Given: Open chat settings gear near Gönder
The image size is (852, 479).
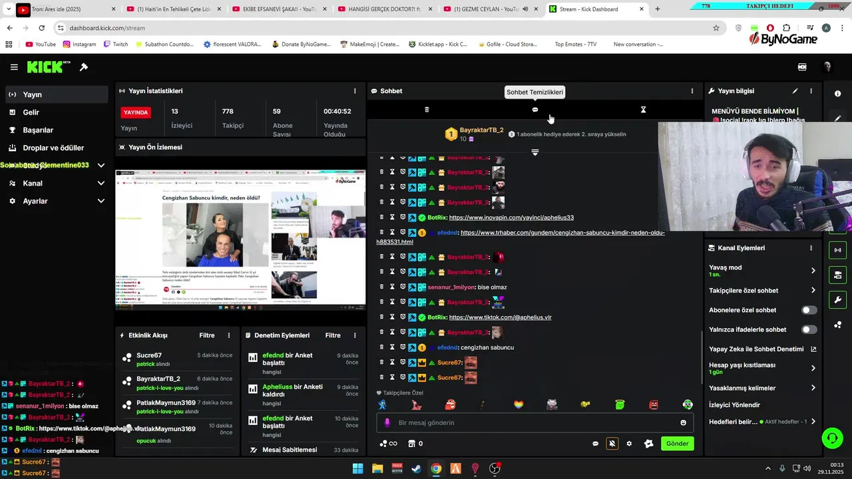Looking at the screenshot, I should (629, 444).
